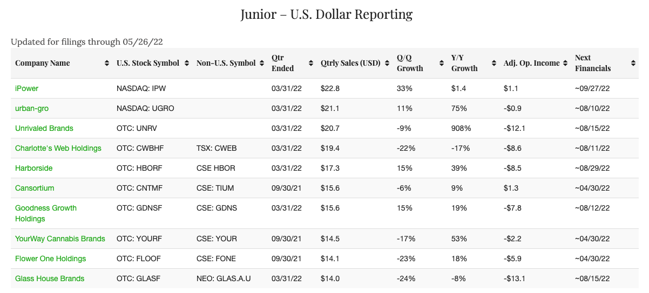Open the urban-gro company link

pos(32,108)
